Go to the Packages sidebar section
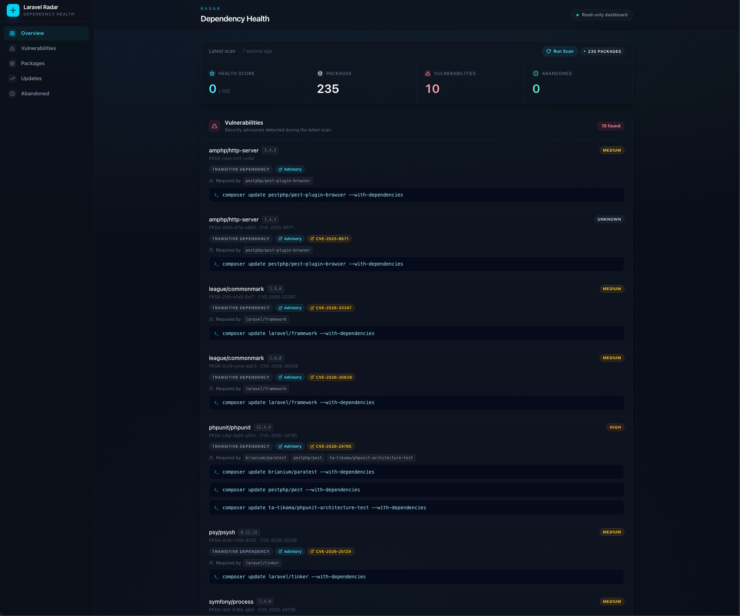740x616 pixels. (46, 64)
